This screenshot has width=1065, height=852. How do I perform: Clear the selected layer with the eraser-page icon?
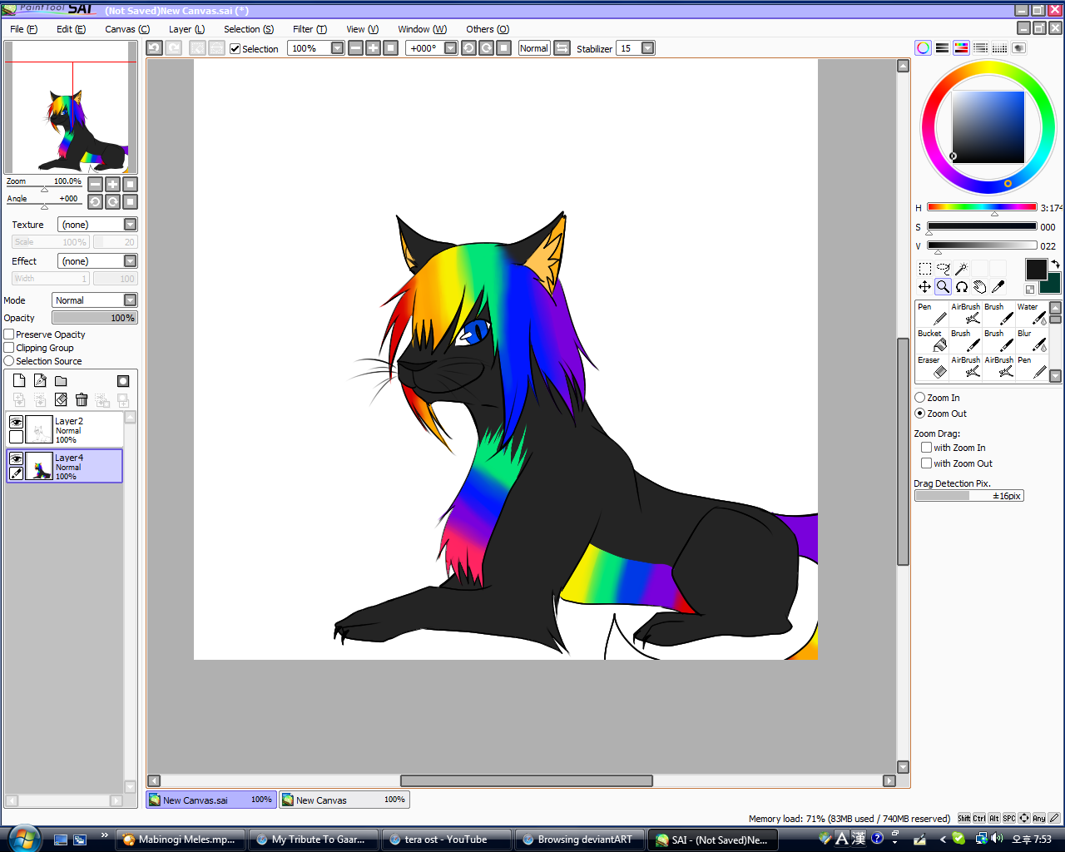point(61,400)
